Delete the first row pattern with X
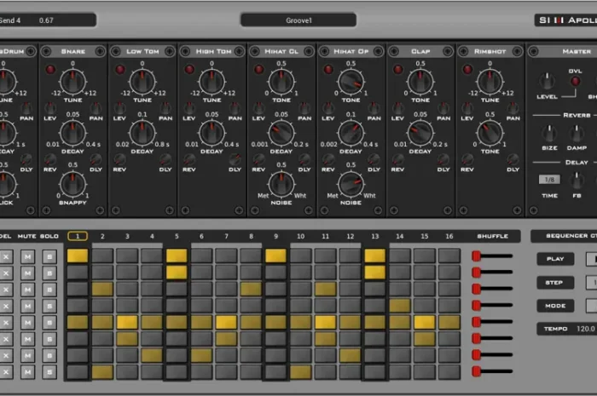 tap(8, 255)
